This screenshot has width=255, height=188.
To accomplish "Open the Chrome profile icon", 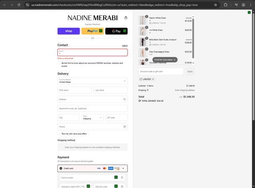I will [243, 5].
